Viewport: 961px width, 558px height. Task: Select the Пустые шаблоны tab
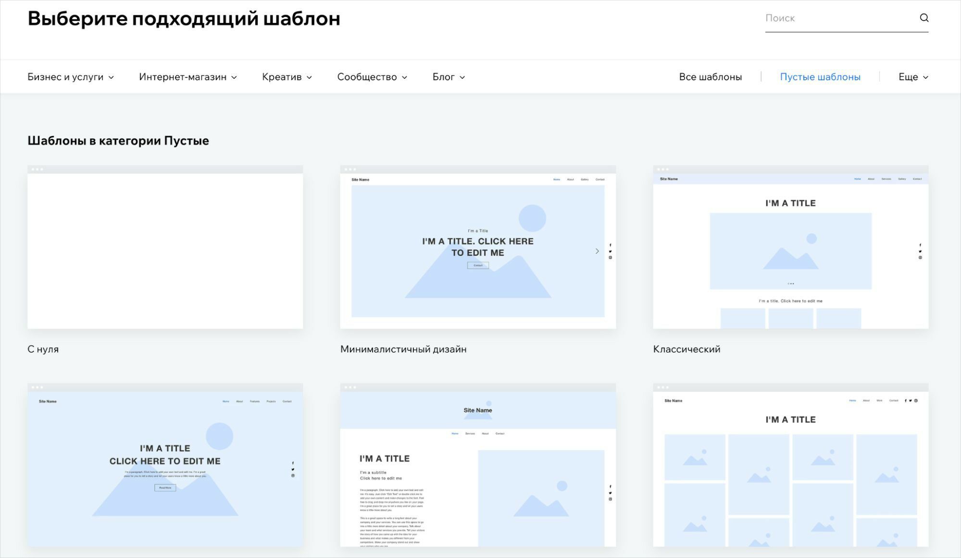point(820,77)
